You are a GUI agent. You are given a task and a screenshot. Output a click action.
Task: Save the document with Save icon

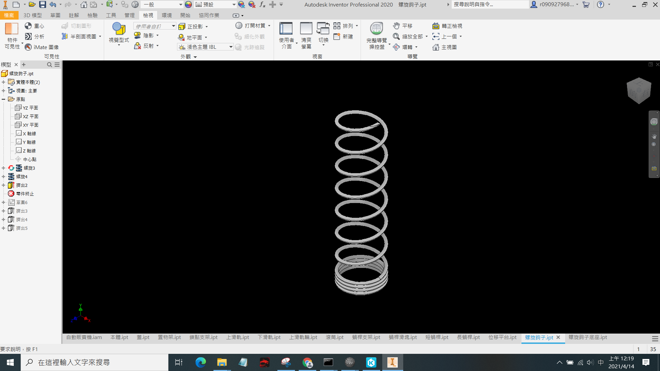pyautogui.click(x=42, y=4)
